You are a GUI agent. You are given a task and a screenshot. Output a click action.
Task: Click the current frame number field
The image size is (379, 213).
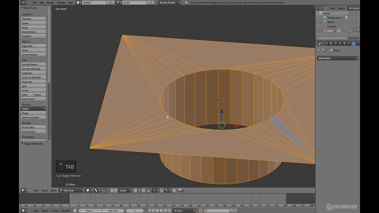pyautogui.click(x=134, y=211)
